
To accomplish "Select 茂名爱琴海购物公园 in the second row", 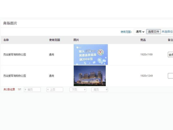I will [x=15, y=76].
